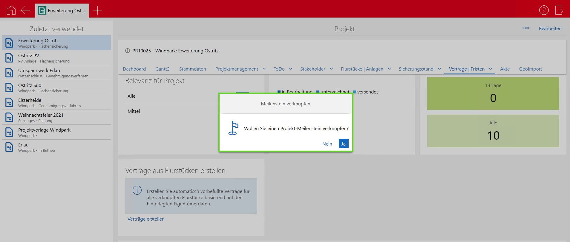Viewport: 570px width, 242px height.
Task: Expand the ToDo tab dropdown chevron
Action: click(291, 69)
